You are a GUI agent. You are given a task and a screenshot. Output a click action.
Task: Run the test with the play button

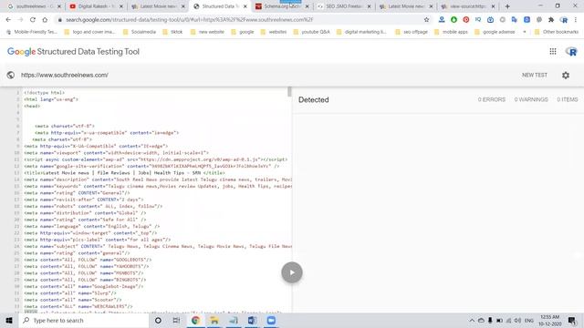292,272
